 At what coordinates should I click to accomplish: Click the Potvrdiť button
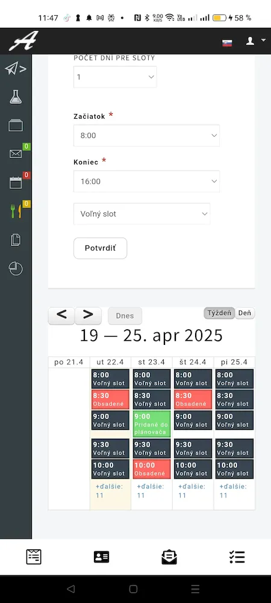pos(100,248)
